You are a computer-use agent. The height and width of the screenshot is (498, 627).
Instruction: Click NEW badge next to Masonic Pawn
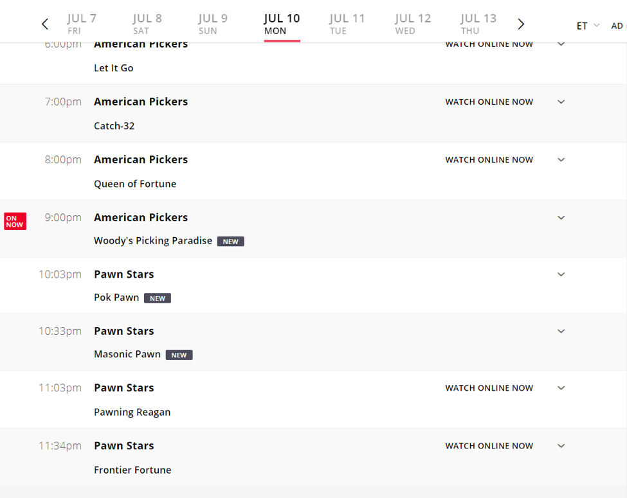pyautogui.click(x=179, y=355)
